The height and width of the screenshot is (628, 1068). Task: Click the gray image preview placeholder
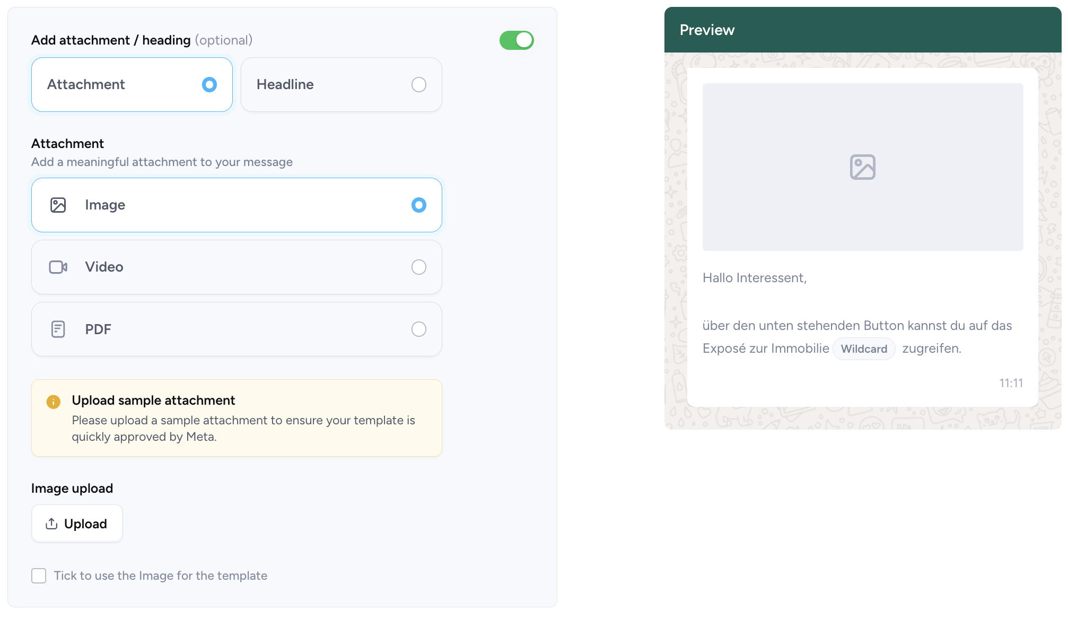(x=863, y=167)
